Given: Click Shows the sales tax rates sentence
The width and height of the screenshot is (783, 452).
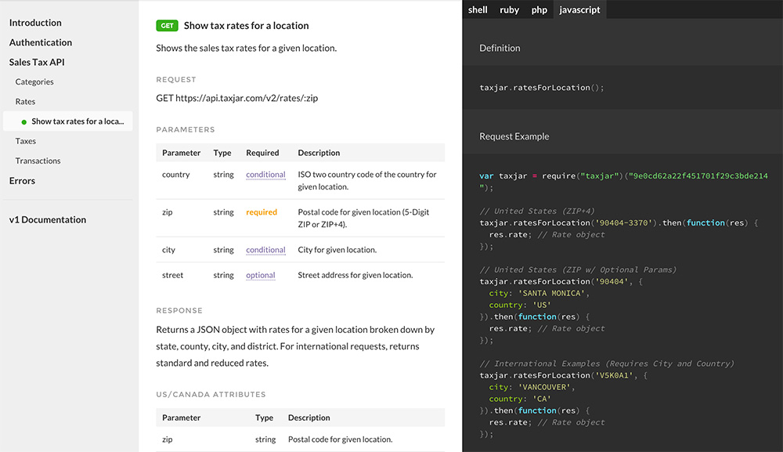Looking at the screenshot, I should click(246, 48).
